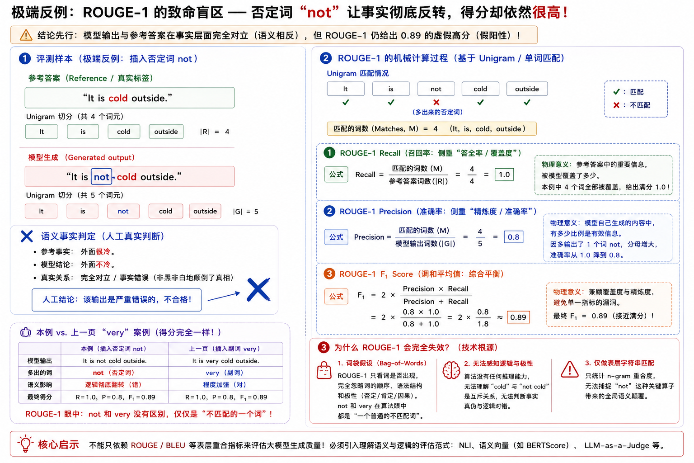Click the green number 1 beside ROUGE-1 Recall
694x463 pixels.
(329, 153)
